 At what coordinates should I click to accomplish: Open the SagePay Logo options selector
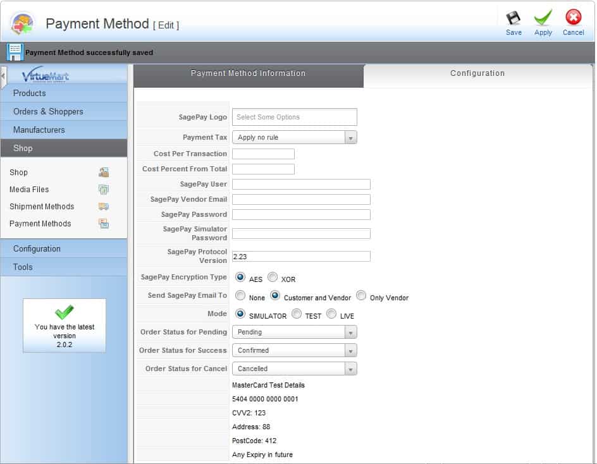click(x=295, y=117)
